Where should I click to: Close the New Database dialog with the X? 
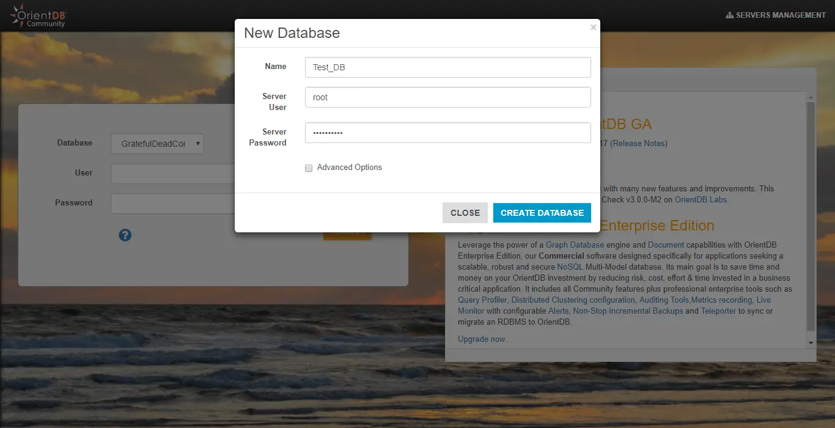(593, 28)
